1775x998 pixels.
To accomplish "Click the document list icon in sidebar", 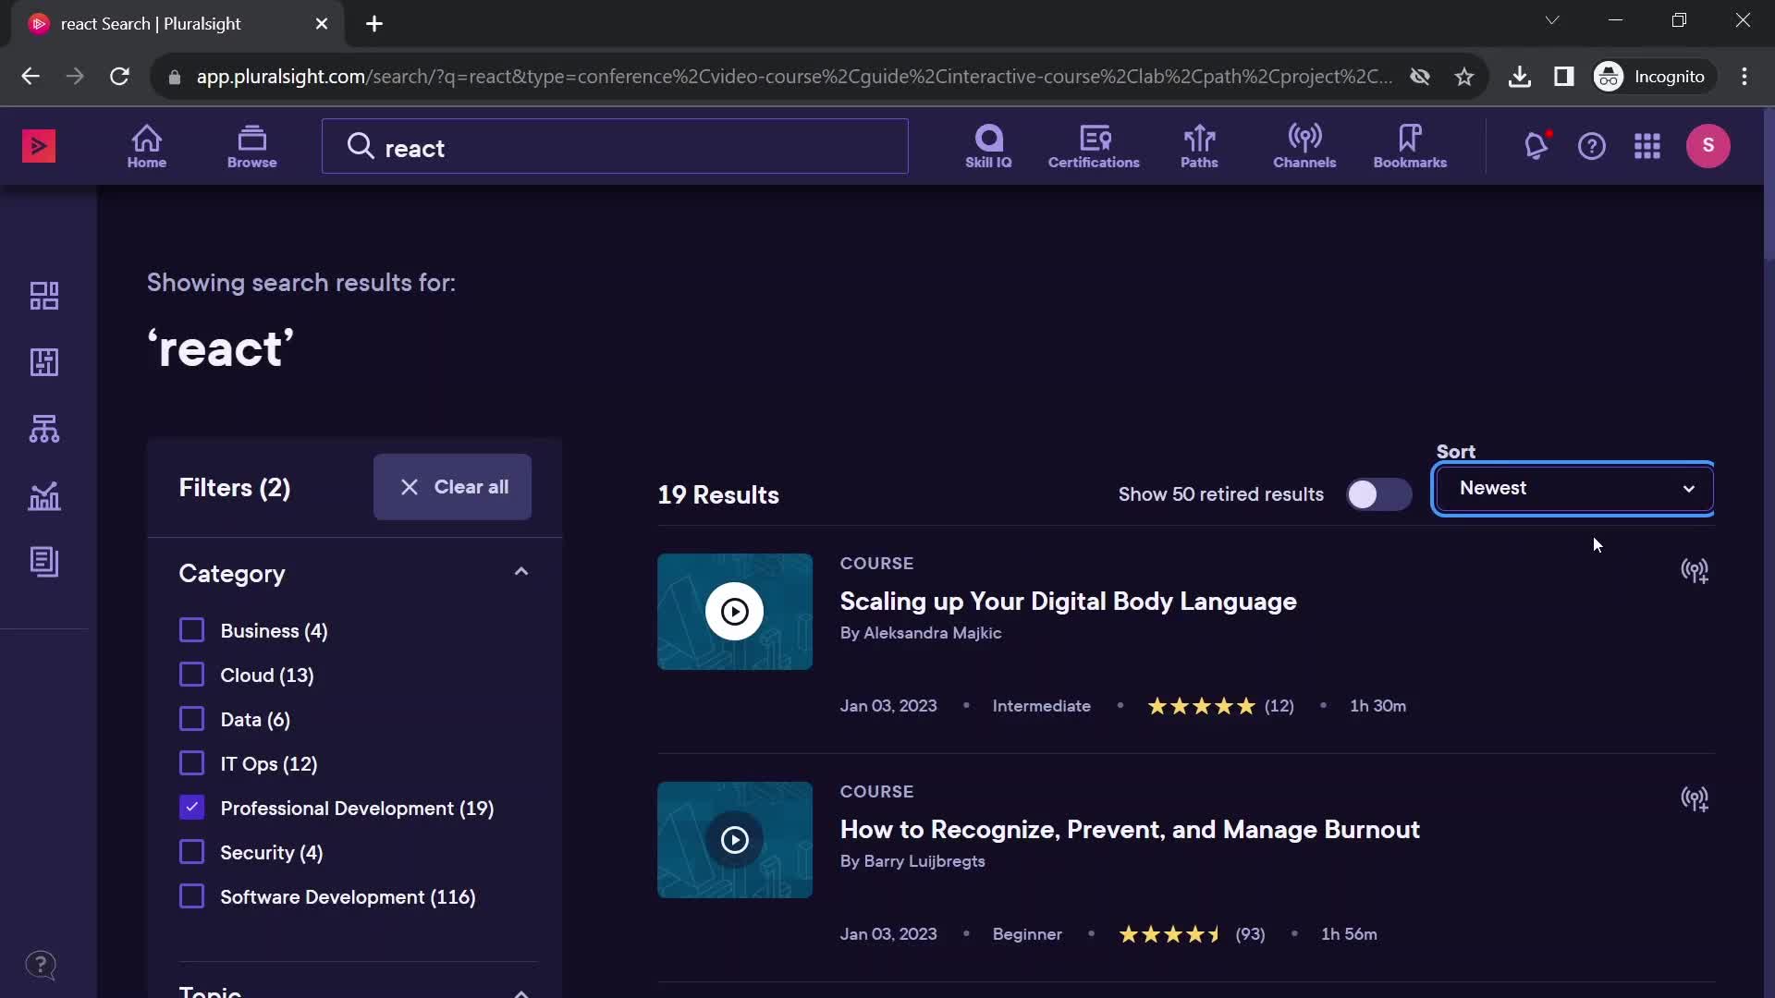I will coord(44,562).
